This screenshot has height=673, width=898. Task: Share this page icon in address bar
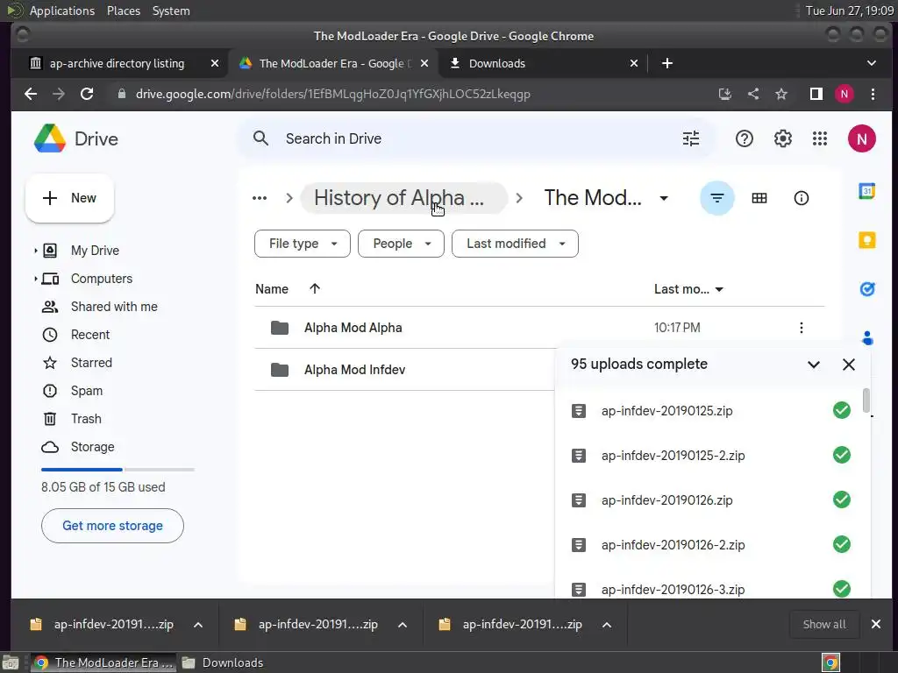click(x=753, y=94)
